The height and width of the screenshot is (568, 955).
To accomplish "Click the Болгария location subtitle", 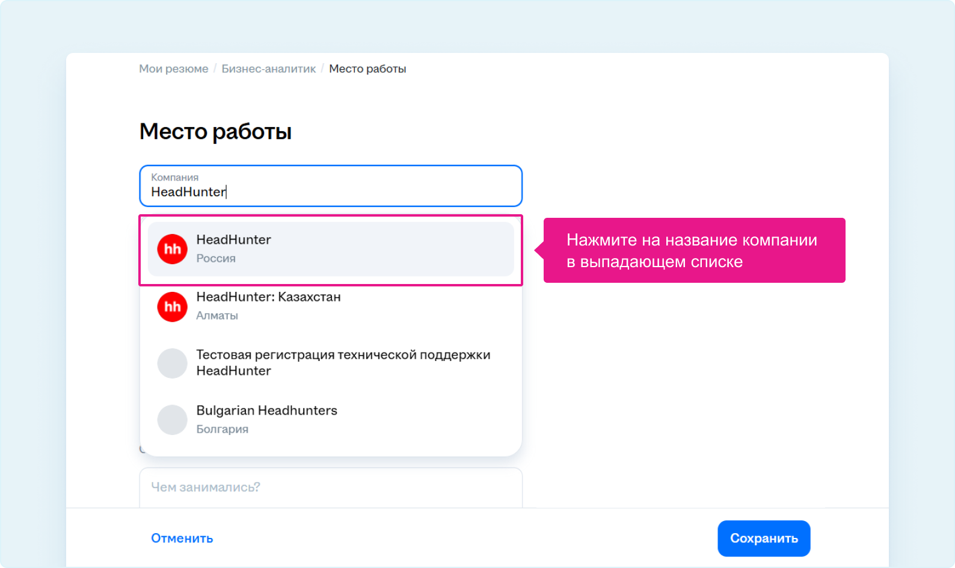I will [x=222, y=430].
